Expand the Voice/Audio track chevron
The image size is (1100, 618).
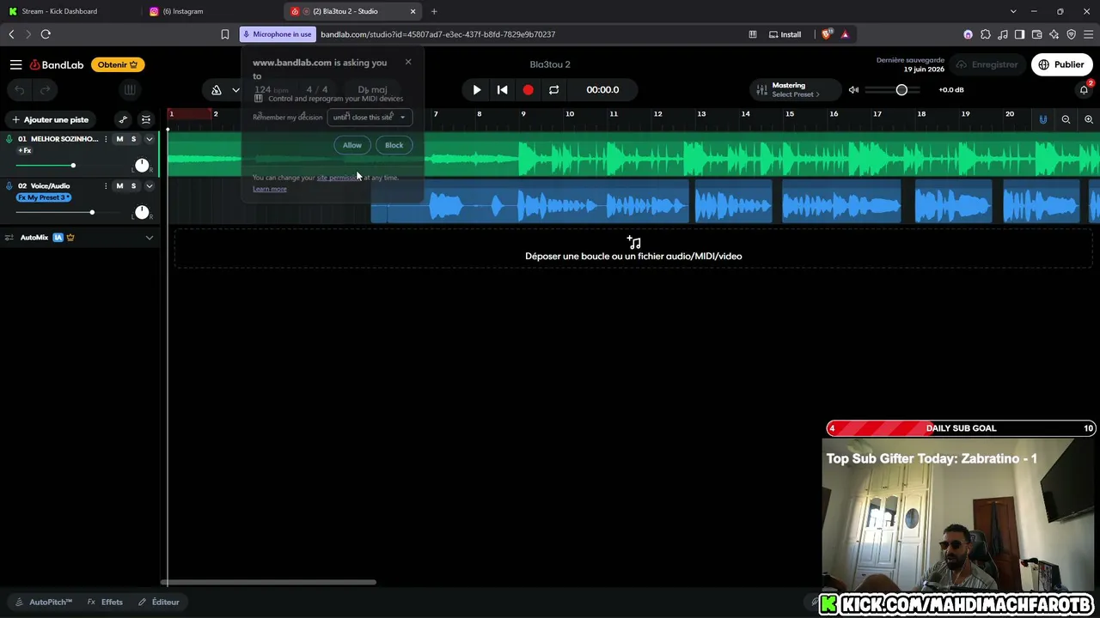(x=149, y=185)
